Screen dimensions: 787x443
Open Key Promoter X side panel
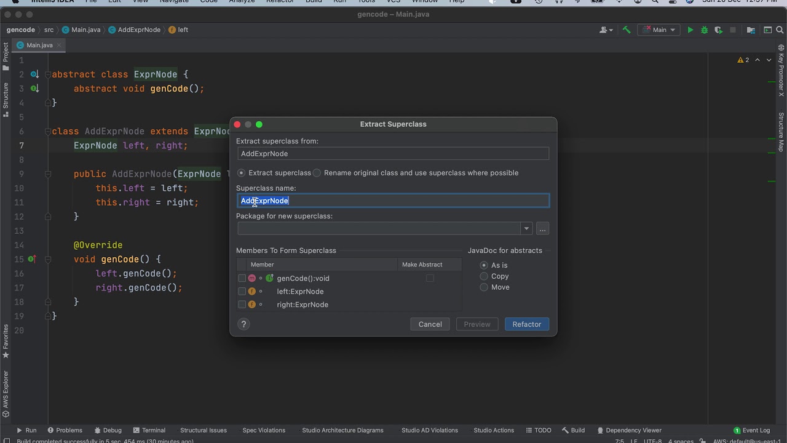tap(781, 70)
